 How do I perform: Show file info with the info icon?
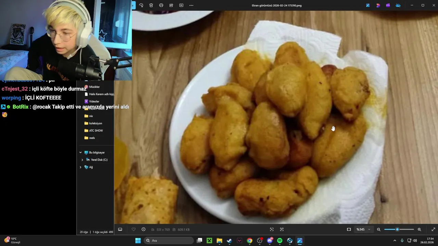[143, 229]
